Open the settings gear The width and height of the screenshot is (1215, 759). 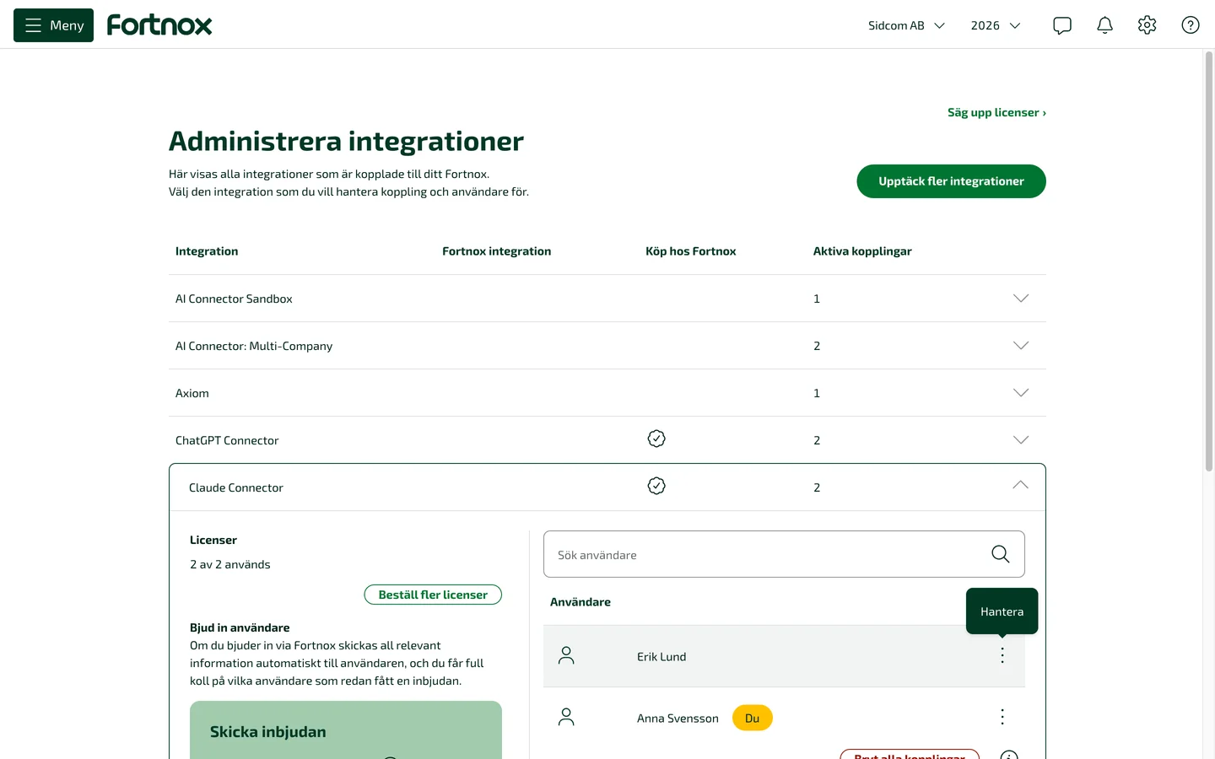(1147, 25)
